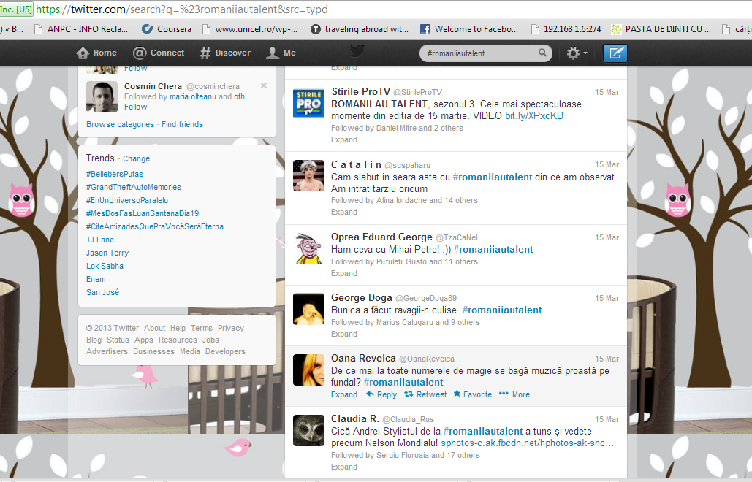Open Stirile ProTV avatar
The width and height of the screenshot is (752, 482).
coord(308,103)
